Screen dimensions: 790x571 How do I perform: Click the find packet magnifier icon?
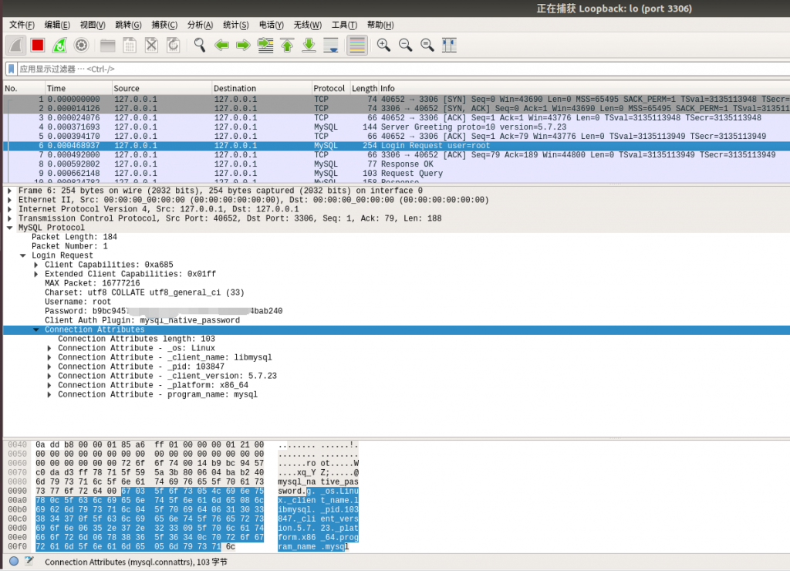pos(200,46)
